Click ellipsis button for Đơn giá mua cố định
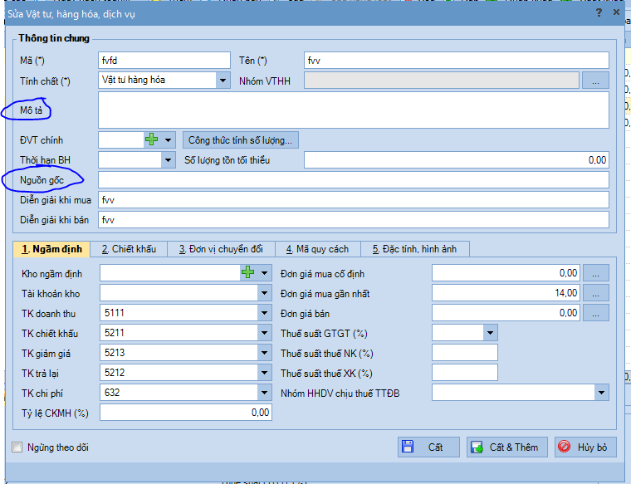631x484 pixels. coord(596,273)
